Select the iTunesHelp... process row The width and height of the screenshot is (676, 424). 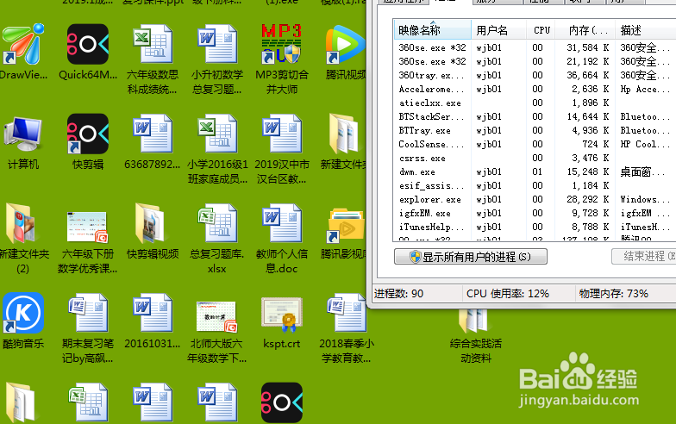[535, 228]
